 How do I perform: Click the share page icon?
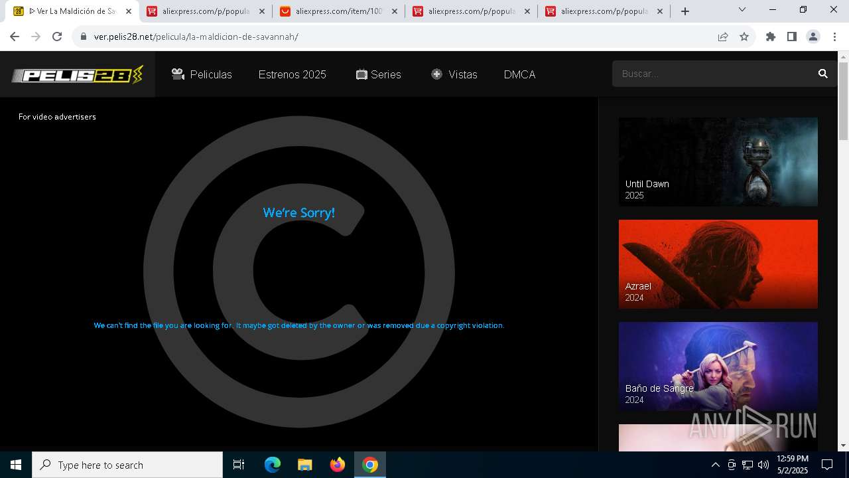click(723, 37)
